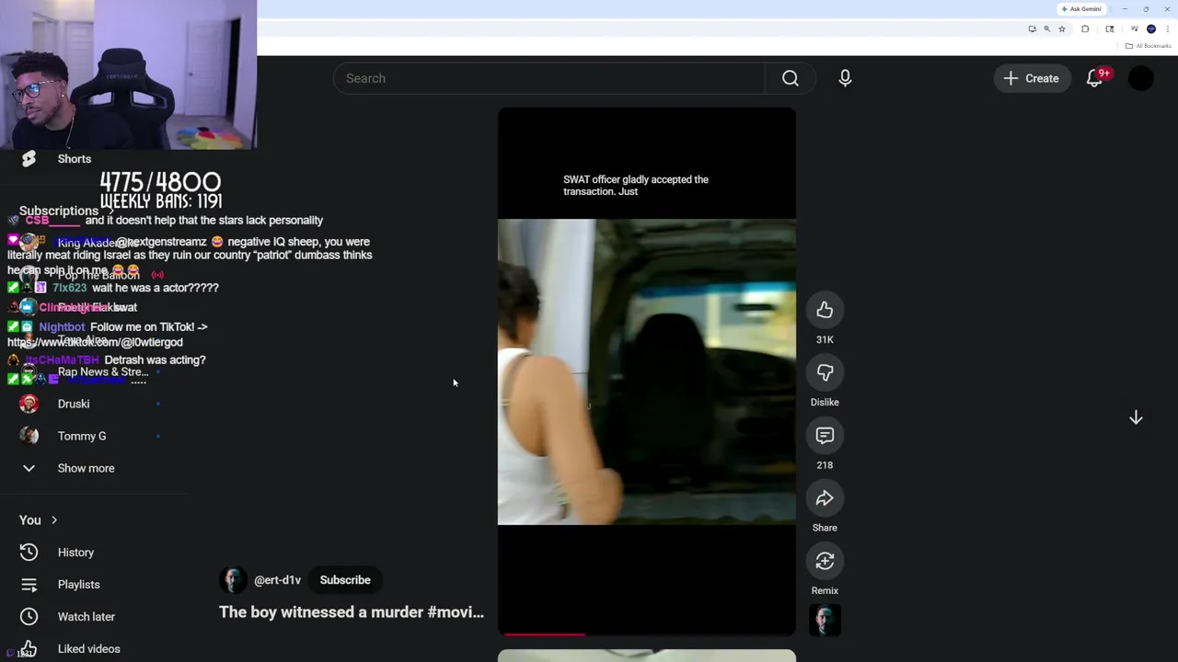Open Chrome side panel search icon
1178x662 pixels.
1110,29
